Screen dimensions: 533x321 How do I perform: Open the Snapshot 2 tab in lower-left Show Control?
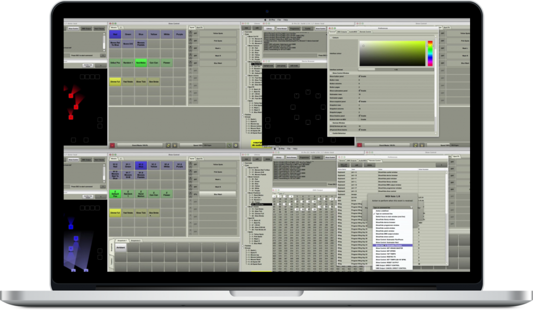click(x=136, y=240)
